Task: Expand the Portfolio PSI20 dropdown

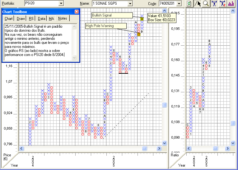Action: (61, 4)
